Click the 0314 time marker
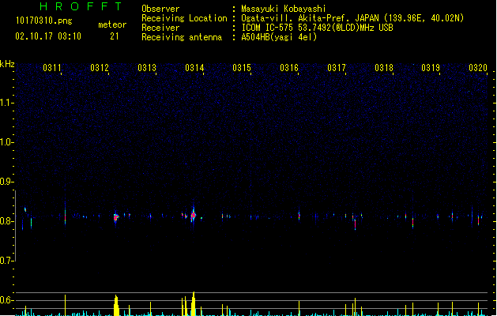 point(194,68)
